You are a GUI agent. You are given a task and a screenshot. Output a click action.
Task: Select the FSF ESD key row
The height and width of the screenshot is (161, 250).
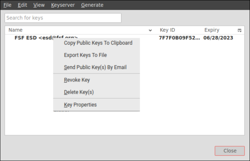(125, 38)
